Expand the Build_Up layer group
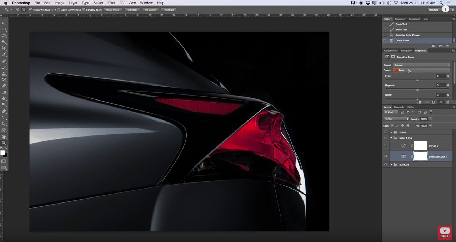This screenshot has height=242, width=456. (x=391, y=164)
